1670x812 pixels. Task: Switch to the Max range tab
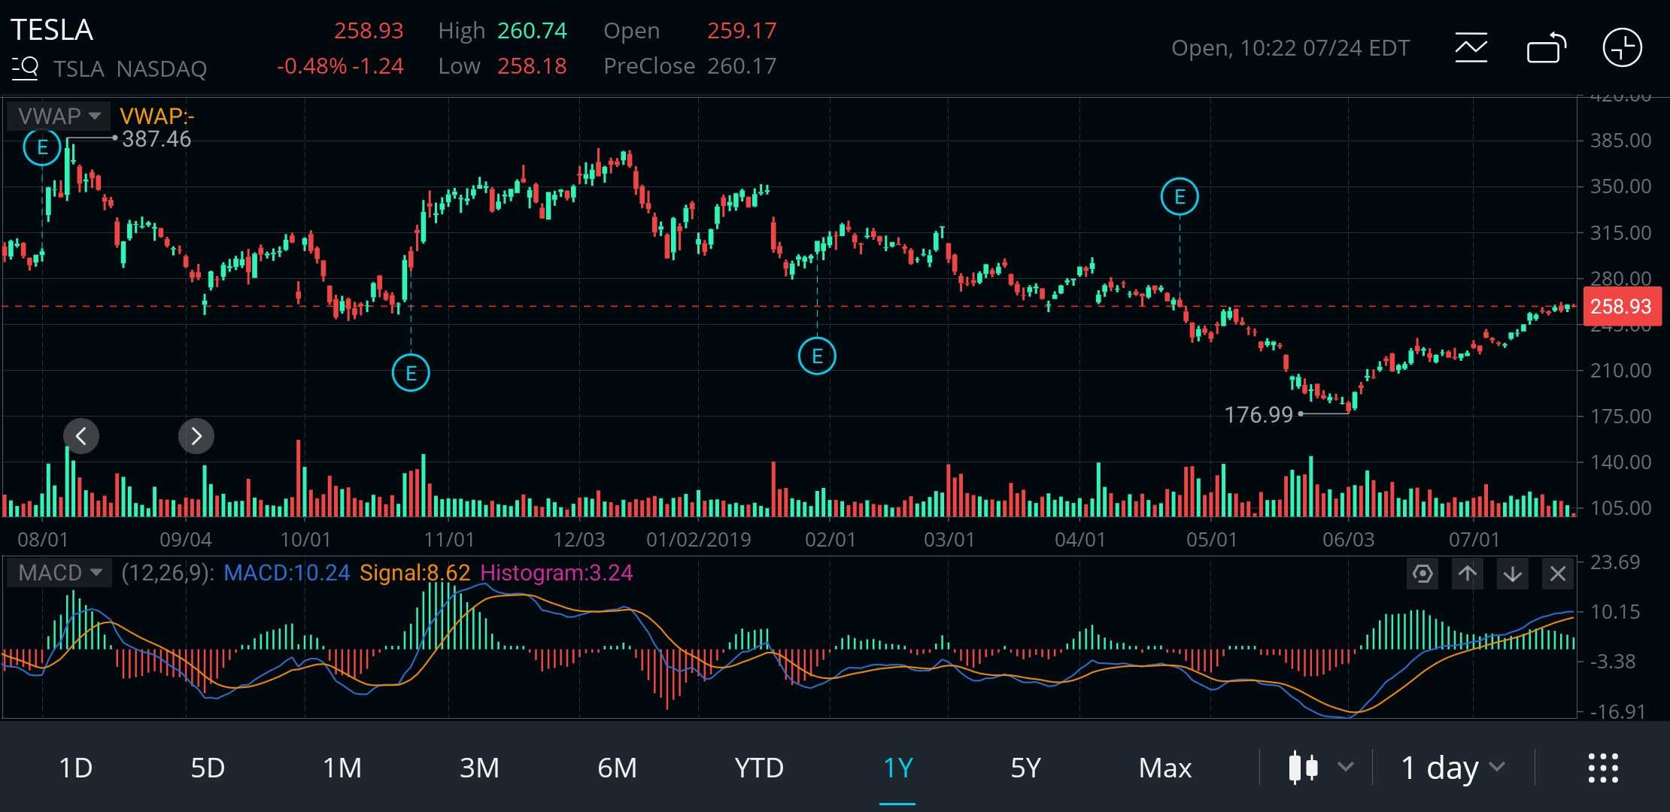point(1165,768)
